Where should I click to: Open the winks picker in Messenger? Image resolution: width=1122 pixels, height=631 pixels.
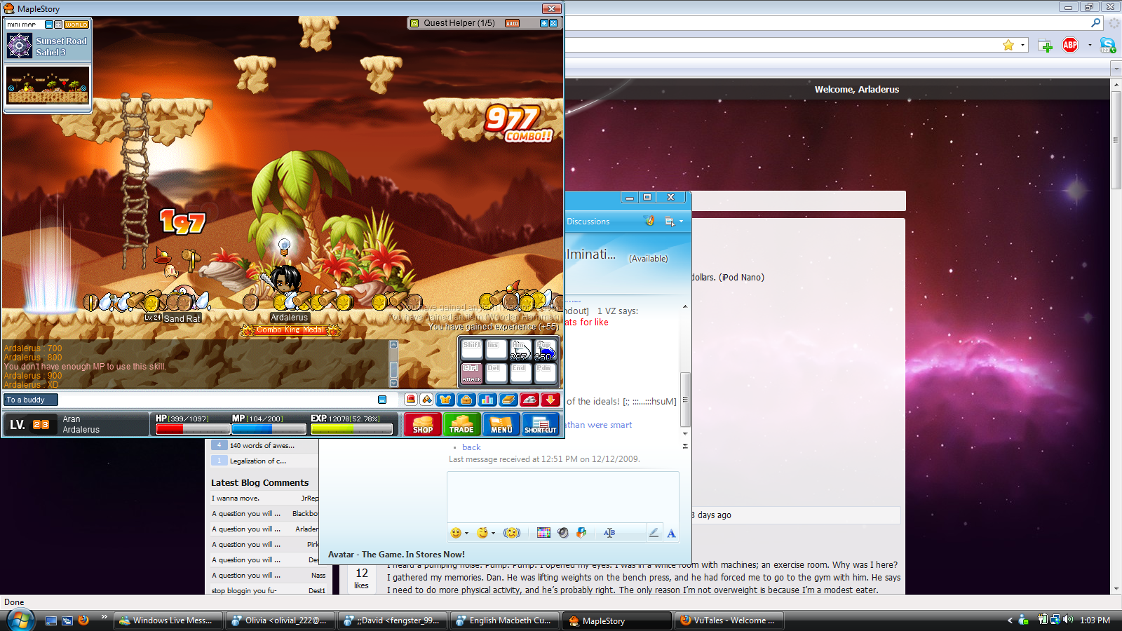482,533
